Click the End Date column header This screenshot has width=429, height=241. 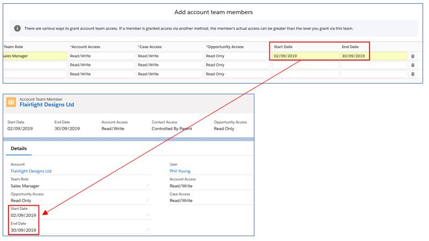point(350,47)
